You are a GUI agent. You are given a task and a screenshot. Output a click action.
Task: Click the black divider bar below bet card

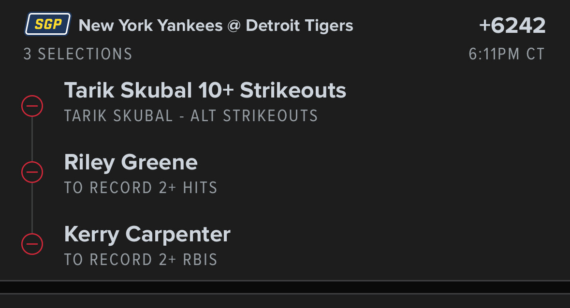[x=285, y=287]
